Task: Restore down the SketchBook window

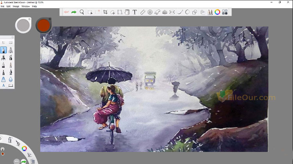Action: coord(280,2)
